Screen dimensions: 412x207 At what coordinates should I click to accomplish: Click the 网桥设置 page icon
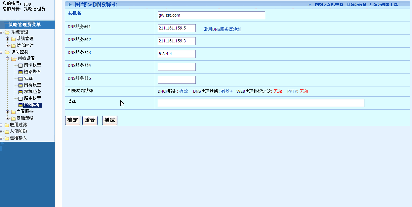[x=21, y=85]
